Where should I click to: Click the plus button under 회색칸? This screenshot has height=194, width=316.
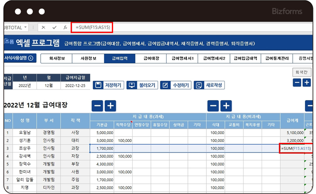306,82
